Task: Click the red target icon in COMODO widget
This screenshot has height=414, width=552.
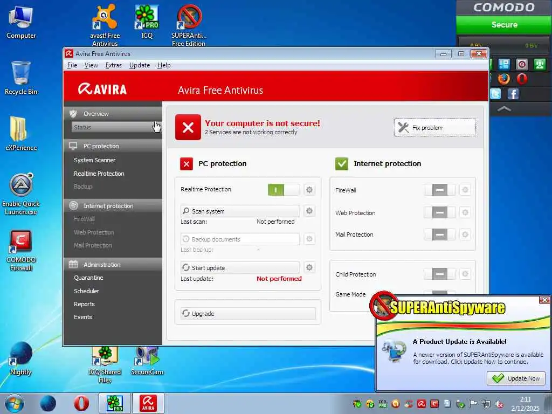Action: [x=522, y=64]
